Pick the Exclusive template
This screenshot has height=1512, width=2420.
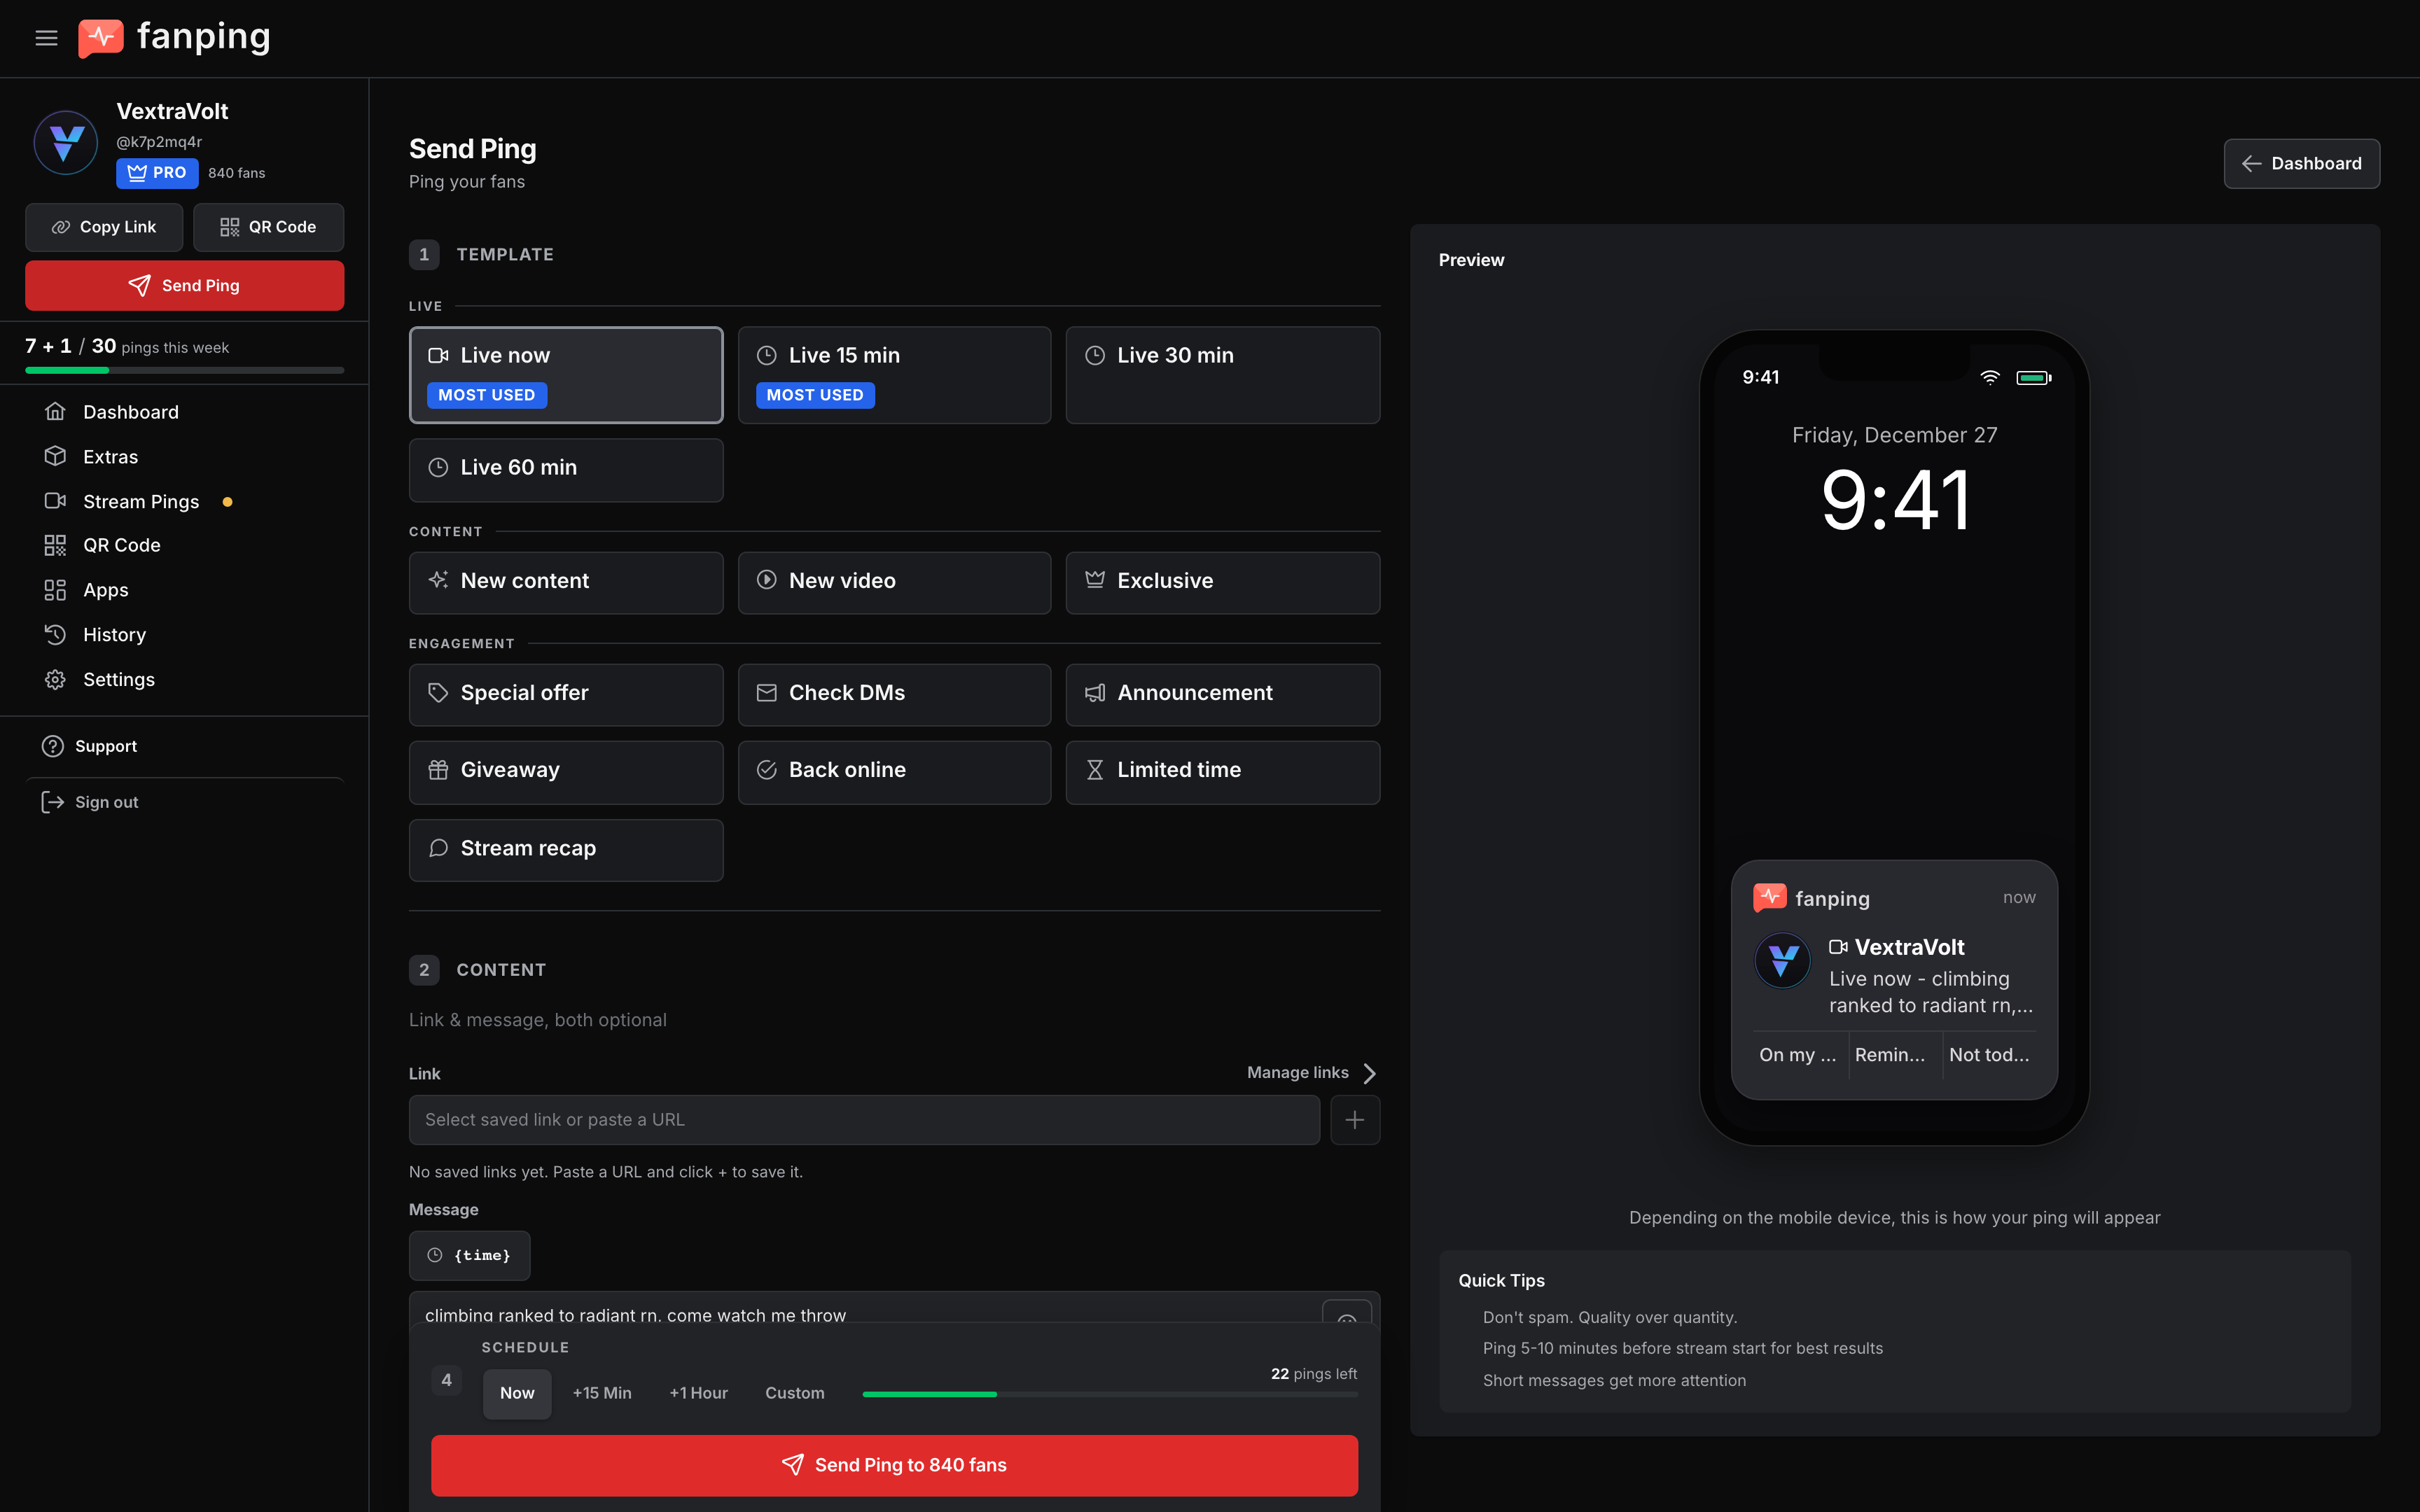[1222, 583]
